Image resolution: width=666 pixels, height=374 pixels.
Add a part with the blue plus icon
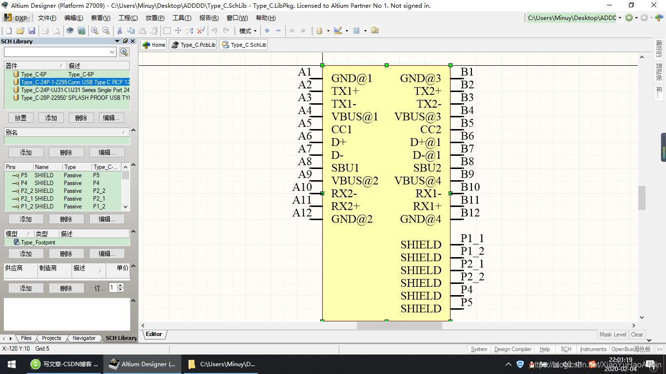(267, 31)
